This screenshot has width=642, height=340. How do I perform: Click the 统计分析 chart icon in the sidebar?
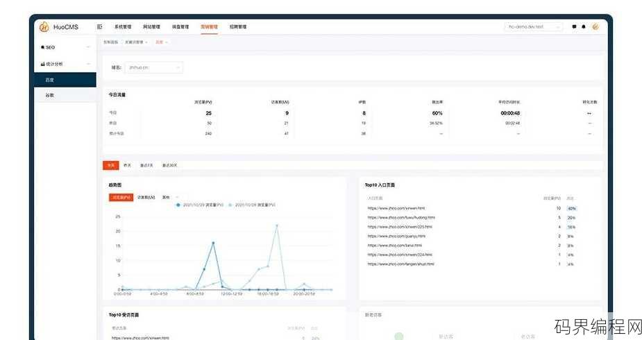click(x=42, y=64)
